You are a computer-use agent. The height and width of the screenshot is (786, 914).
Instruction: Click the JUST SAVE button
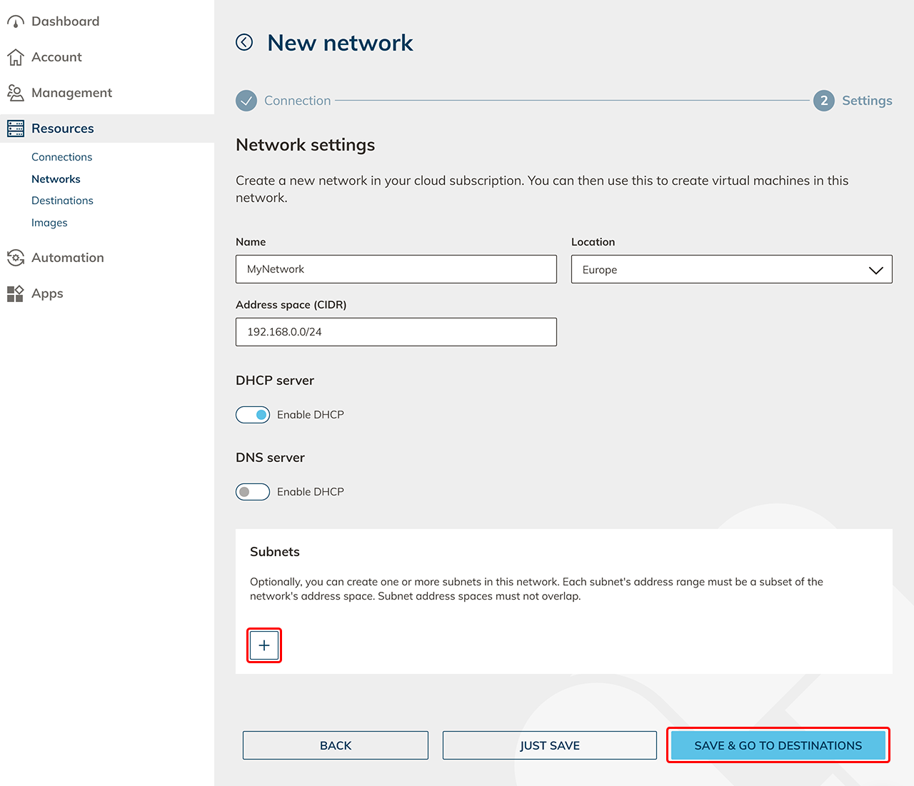click(549, 745)
